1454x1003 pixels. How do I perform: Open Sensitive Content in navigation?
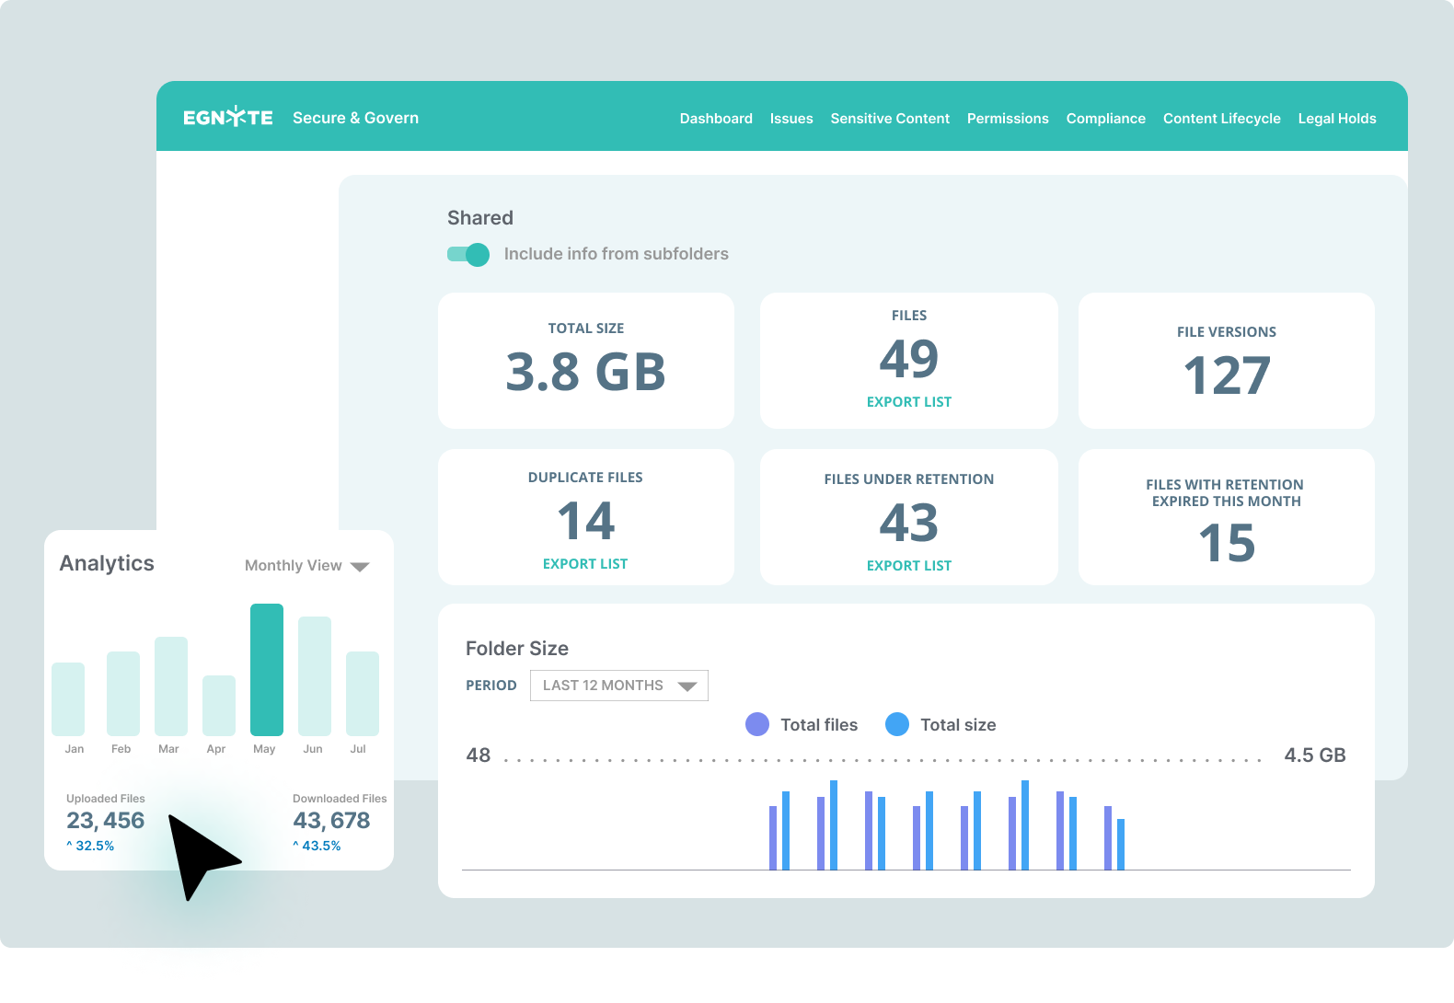pyautogui.click(x=889, y=119)
